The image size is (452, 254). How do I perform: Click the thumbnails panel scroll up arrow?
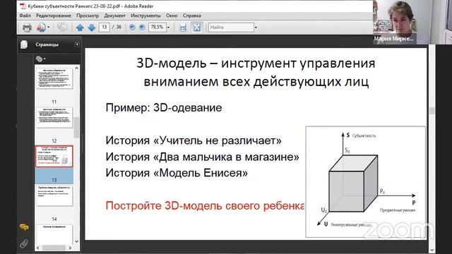tap(76, 68)
